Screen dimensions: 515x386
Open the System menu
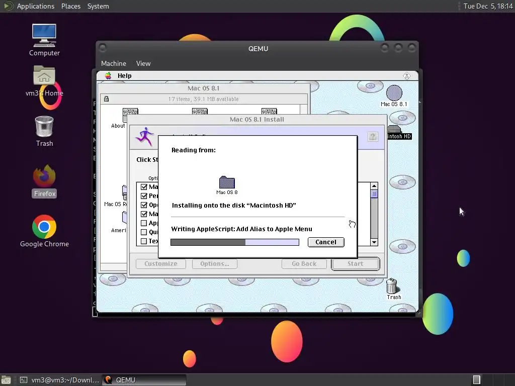coord(98,6)
